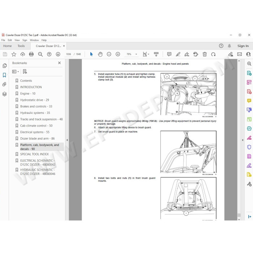Add a sticky note comment
This screenshot has height=253, width=253.
click(x=169, y=54)
